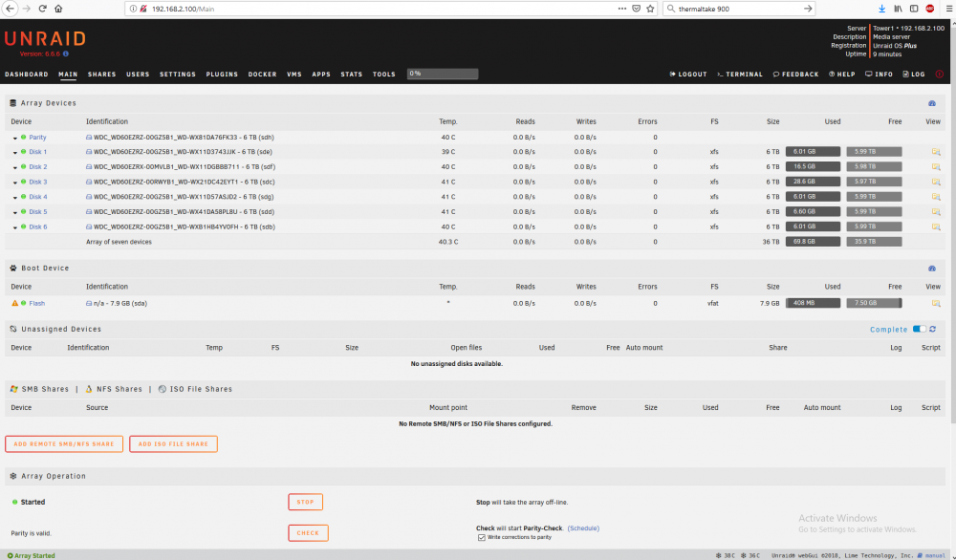The height and width of the screenshot is (560, 956).
Task: Bookmark this page with the star icon
Action: [x=650, y=9]
